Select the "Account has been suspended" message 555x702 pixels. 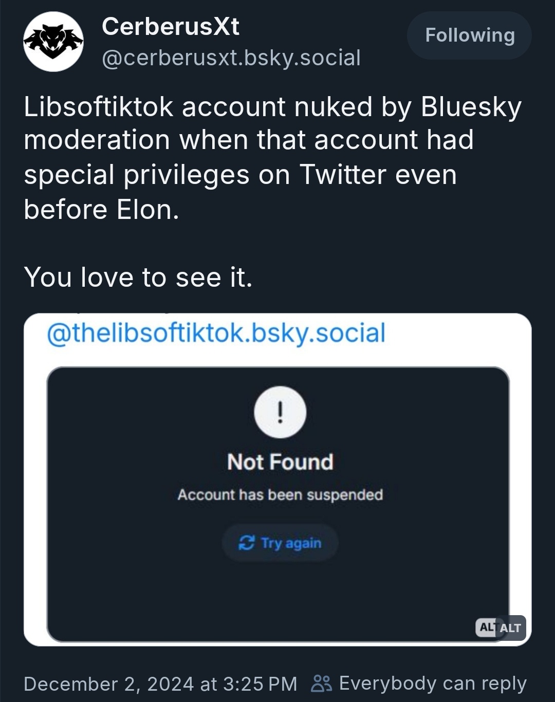(x=280, y=494)
